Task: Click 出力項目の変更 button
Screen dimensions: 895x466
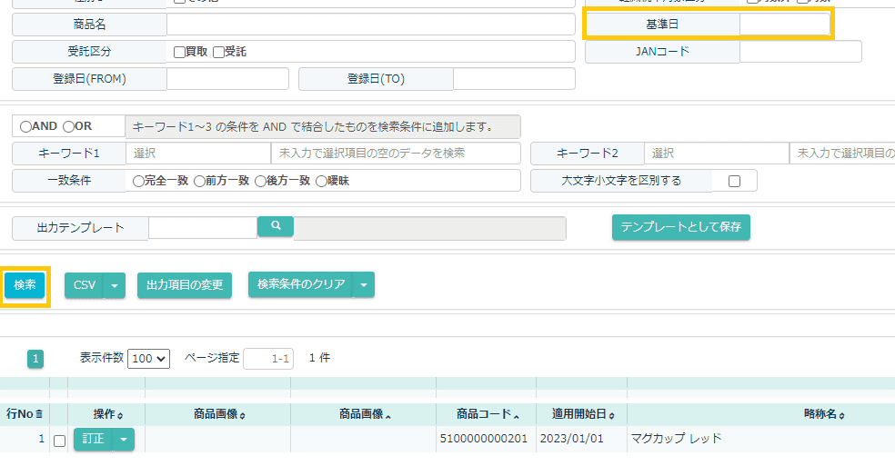Action: pyautogui.click(x=185, y=285)
